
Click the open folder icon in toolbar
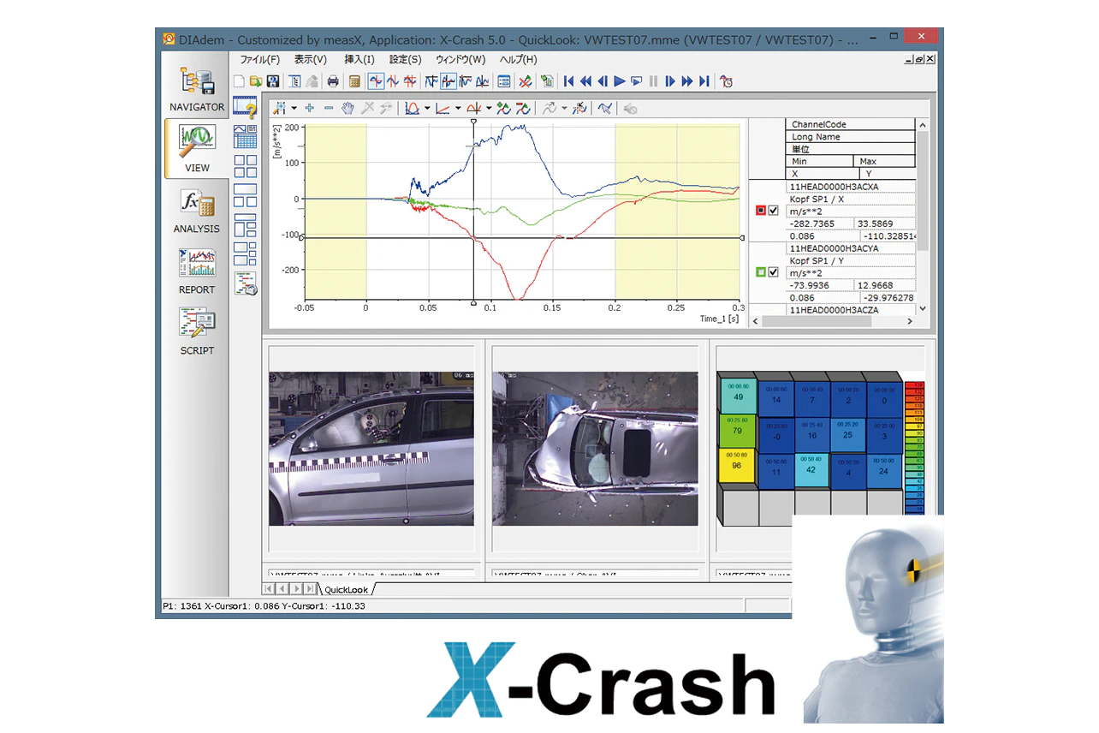click(256, 81)
